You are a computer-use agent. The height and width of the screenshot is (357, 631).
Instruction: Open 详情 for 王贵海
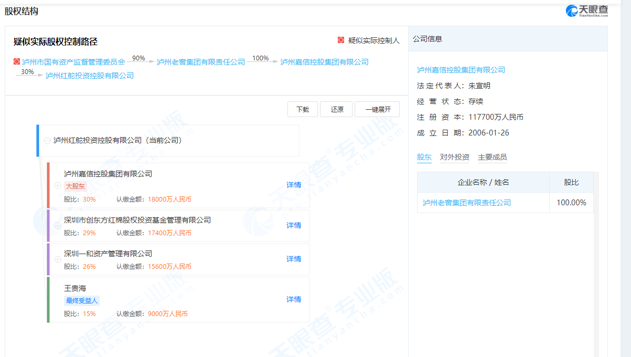pos(294,299)
